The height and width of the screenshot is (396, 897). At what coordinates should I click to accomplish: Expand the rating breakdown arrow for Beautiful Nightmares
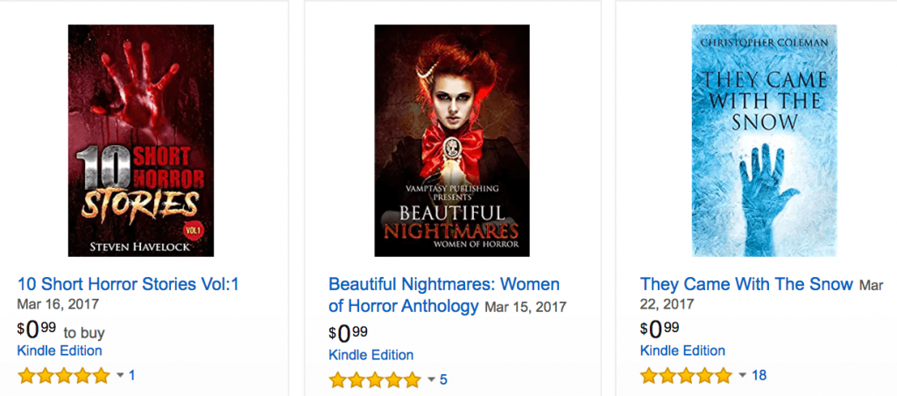click(431, 380)
